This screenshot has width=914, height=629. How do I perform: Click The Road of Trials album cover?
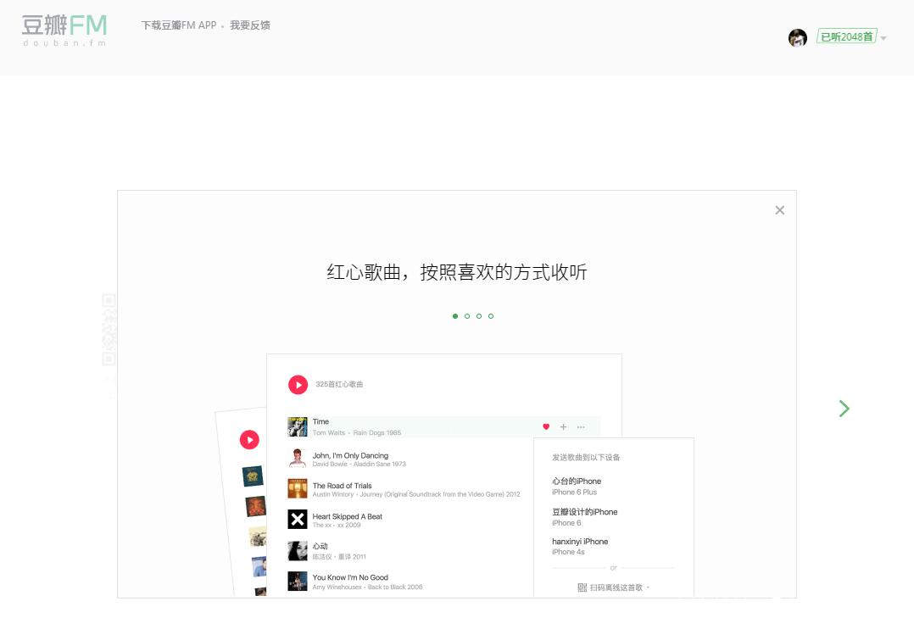[x=298, y=488]
